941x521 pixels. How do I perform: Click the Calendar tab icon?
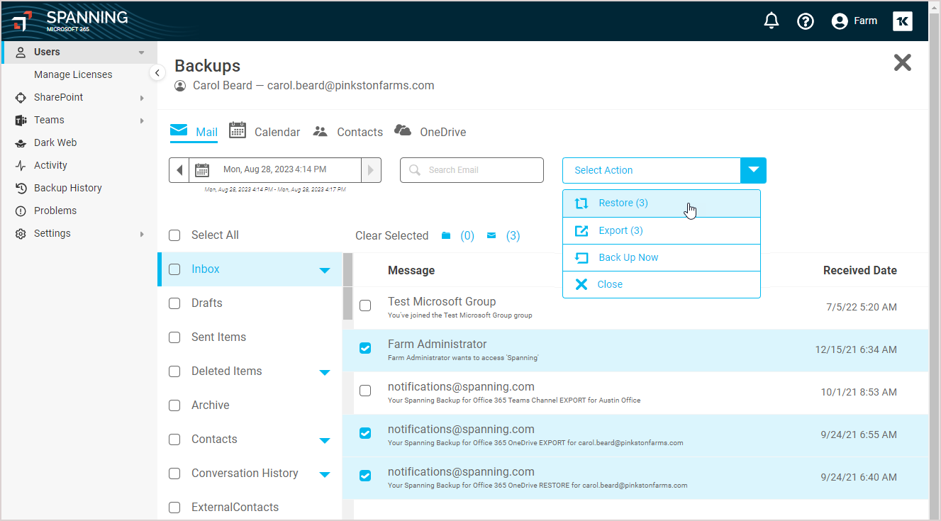[238, 130]
